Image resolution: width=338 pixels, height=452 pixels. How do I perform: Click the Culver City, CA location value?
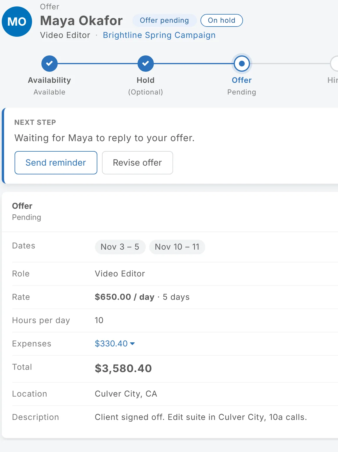pos(126,394)
